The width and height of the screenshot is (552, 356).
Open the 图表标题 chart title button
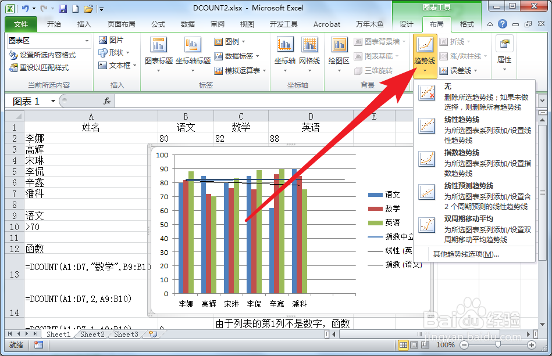pos(159,54)
